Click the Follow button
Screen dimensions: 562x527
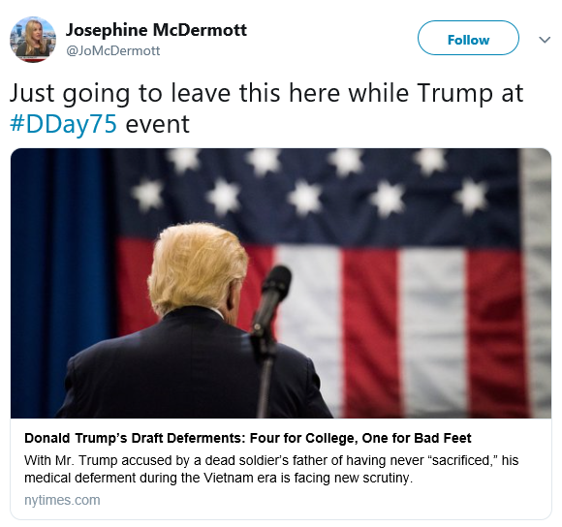pos(468,38)
